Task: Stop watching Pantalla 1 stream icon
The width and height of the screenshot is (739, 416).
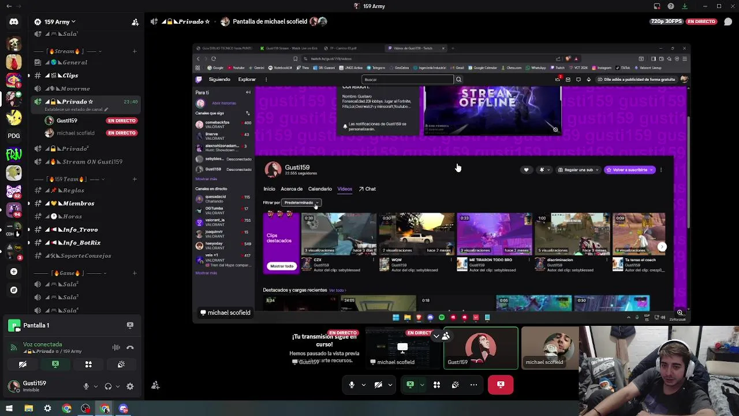Action: [x=130, y=325]
